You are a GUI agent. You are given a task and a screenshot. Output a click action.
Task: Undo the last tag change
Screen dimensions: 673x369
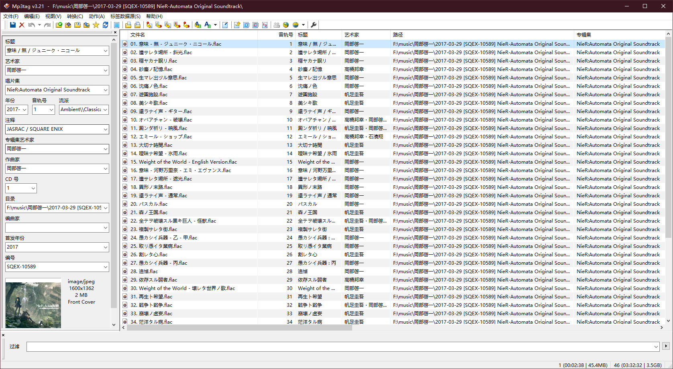(31, 25)
